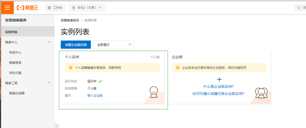Click the search magnifier icon
This screenshot has width=306, height=128.
[x=299, y=8]
